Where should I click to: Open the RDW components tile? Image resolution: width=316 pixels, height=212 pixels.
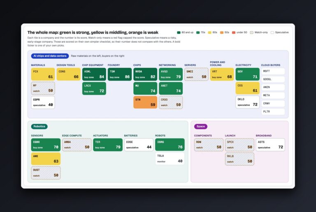coord(209,145)
